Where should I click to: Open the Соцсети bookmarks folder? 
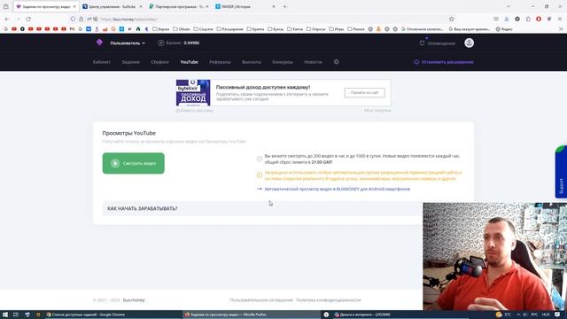(x=203, y=29)
